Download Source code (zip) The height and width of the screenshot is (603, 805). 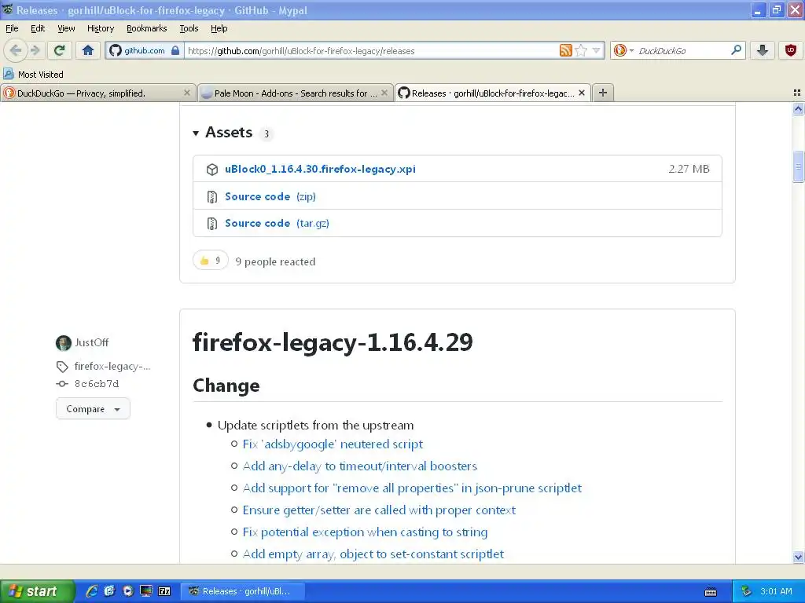tap(270, 196)
